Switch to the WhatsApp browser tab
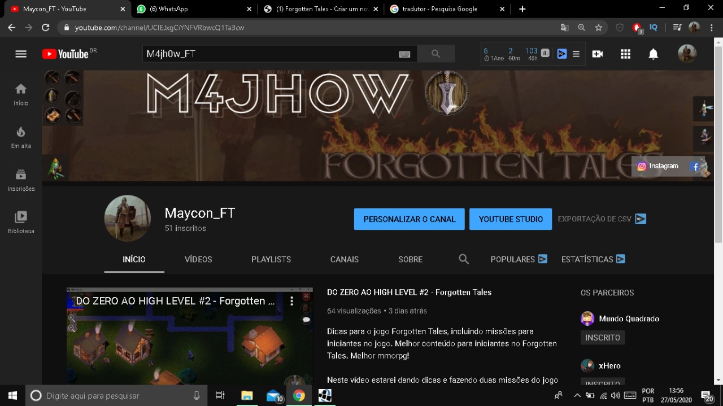The width and height of the screenshot is (723, 406). pos(194,9)
